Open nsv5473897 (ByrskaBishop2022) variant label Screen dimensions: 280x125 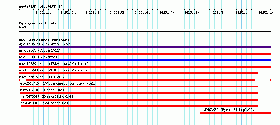click(x=48, y=96)
